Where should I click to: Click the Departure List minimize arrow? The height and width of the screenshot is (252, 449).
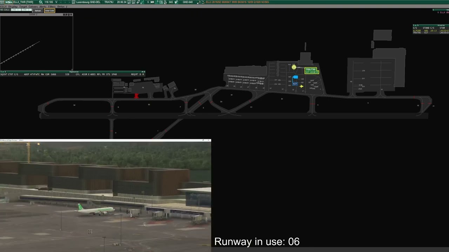tap(142, 72)
